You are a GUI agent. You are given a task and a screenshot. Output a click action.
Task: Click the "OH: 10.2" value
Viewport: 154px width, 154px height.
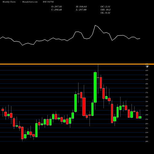[105, 10]
